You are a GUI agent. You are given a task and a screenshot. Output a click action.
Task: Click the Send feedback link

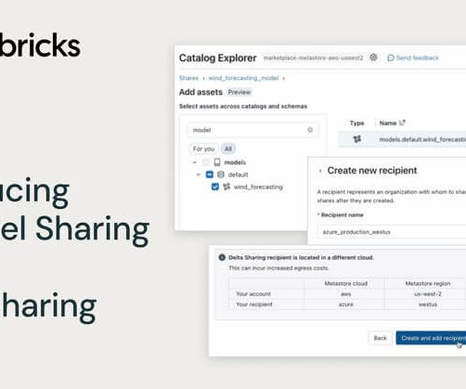417,58
